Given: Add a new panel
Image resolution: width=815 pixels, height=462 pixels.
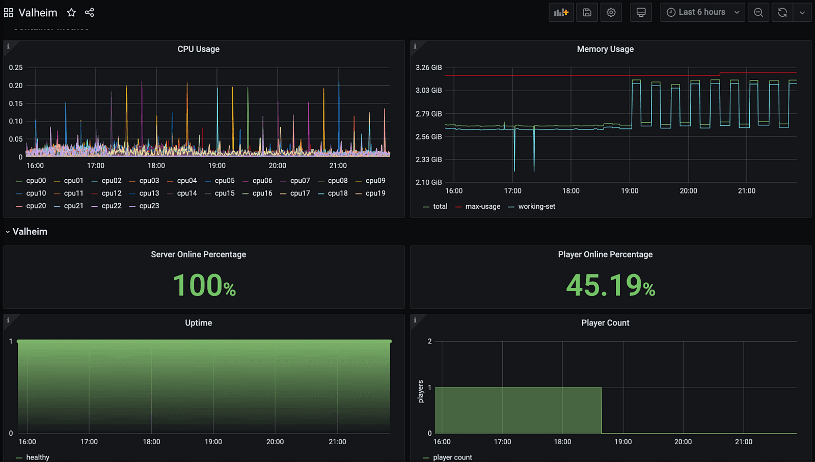Looking at the screenshot, I should pyautogui.click(x=561, y=12).
